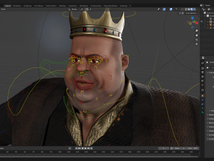Switch to the Sculpting workspace tab
The height and width of the screenshot is (161, 214).
pos(28,6)
